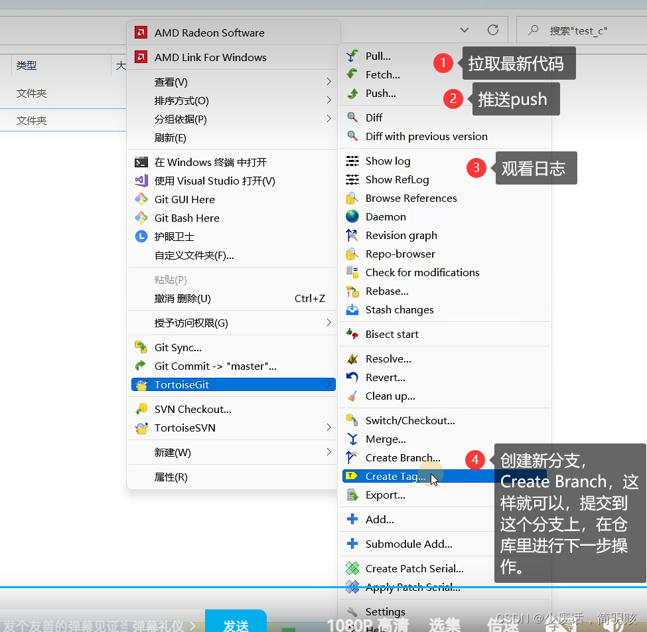This screenshot has height=632, width=647.
Task: Click the Create Patch Serial icon
Action: click(x=352, y=568)
